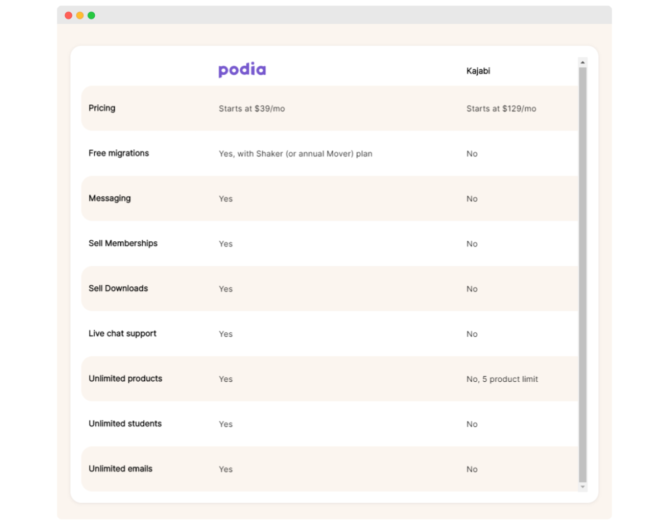The height and width of the screenshot is (525, 669).
Task: Select the Unlimited products row label
Action: coord(125,379)
